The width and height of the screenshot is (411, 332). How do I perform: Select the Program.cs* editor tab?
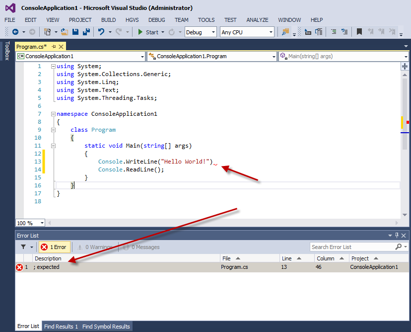coord(31,47)
